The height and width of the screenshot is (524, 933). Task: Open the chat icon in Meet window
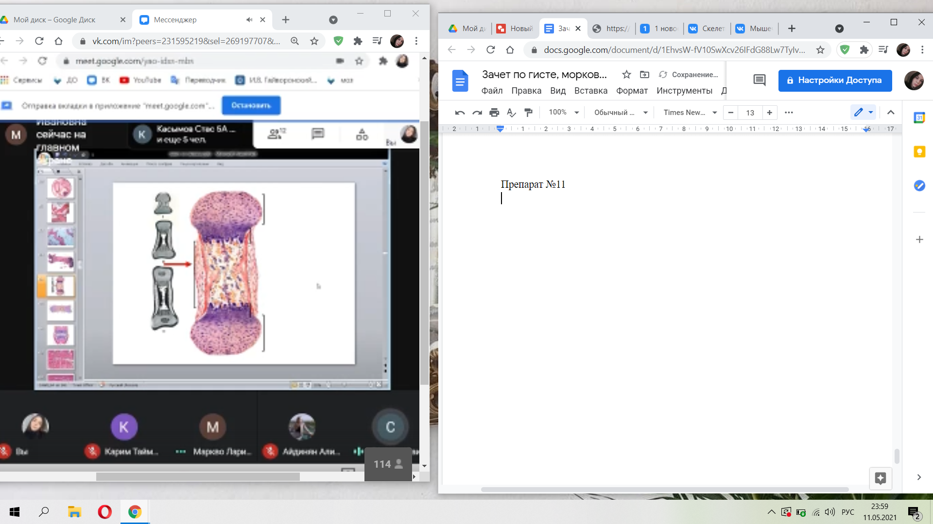(318, 133)
